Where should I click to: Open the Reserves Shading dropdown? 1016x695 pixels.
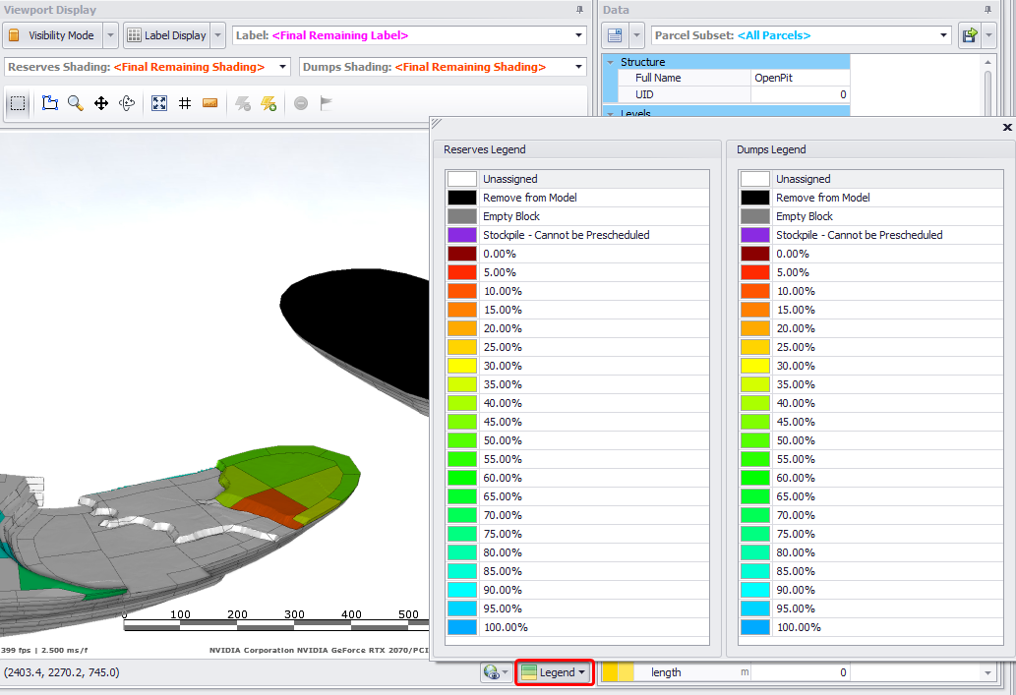283,67
